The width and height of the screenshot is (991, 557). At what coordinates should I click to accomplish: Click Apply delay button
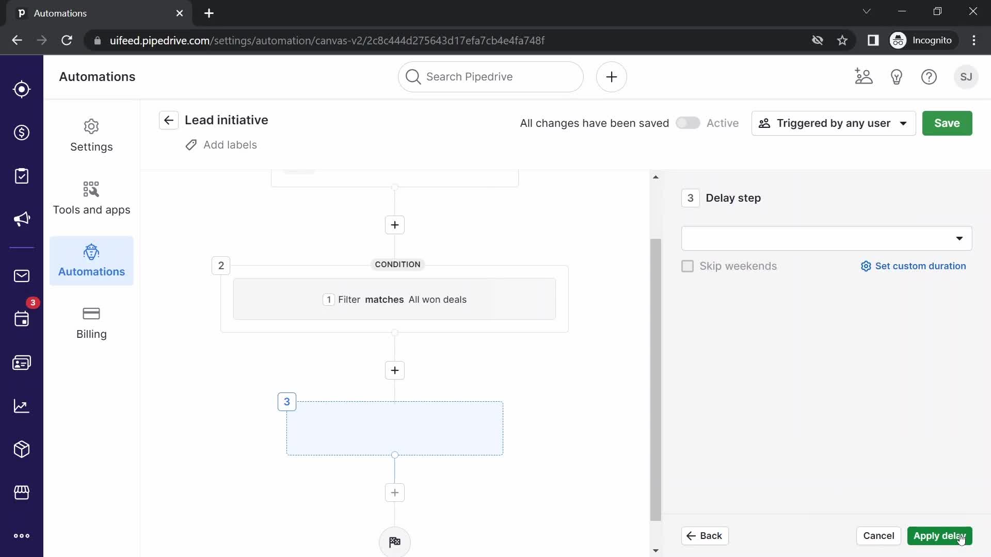[x=940, y=535]
